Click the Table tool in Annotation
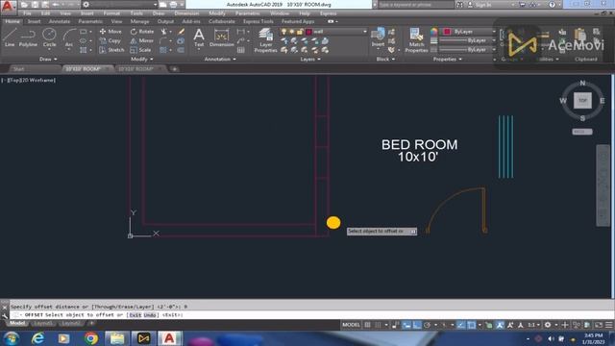Screen dimensions: 615x346 coord(241,50)
